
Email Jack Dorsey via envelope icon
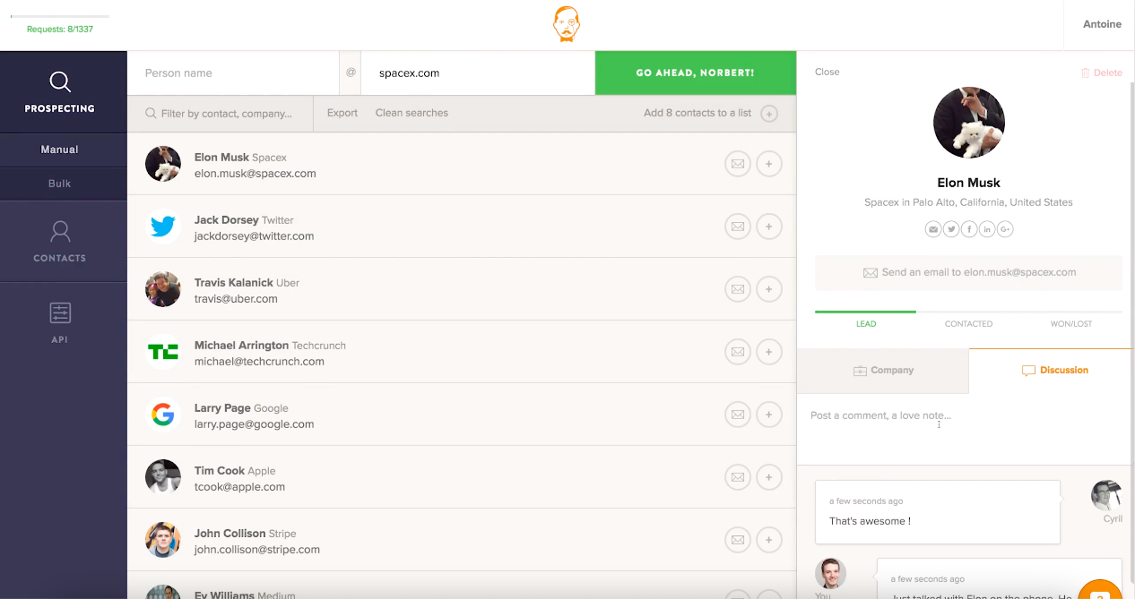[738, 227]
